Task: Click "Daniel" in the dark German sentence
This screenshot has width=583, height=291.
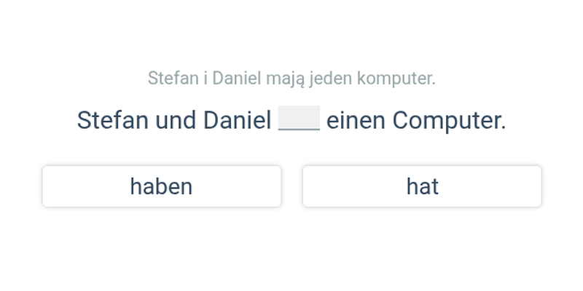Action: click(x=238, y=121)
